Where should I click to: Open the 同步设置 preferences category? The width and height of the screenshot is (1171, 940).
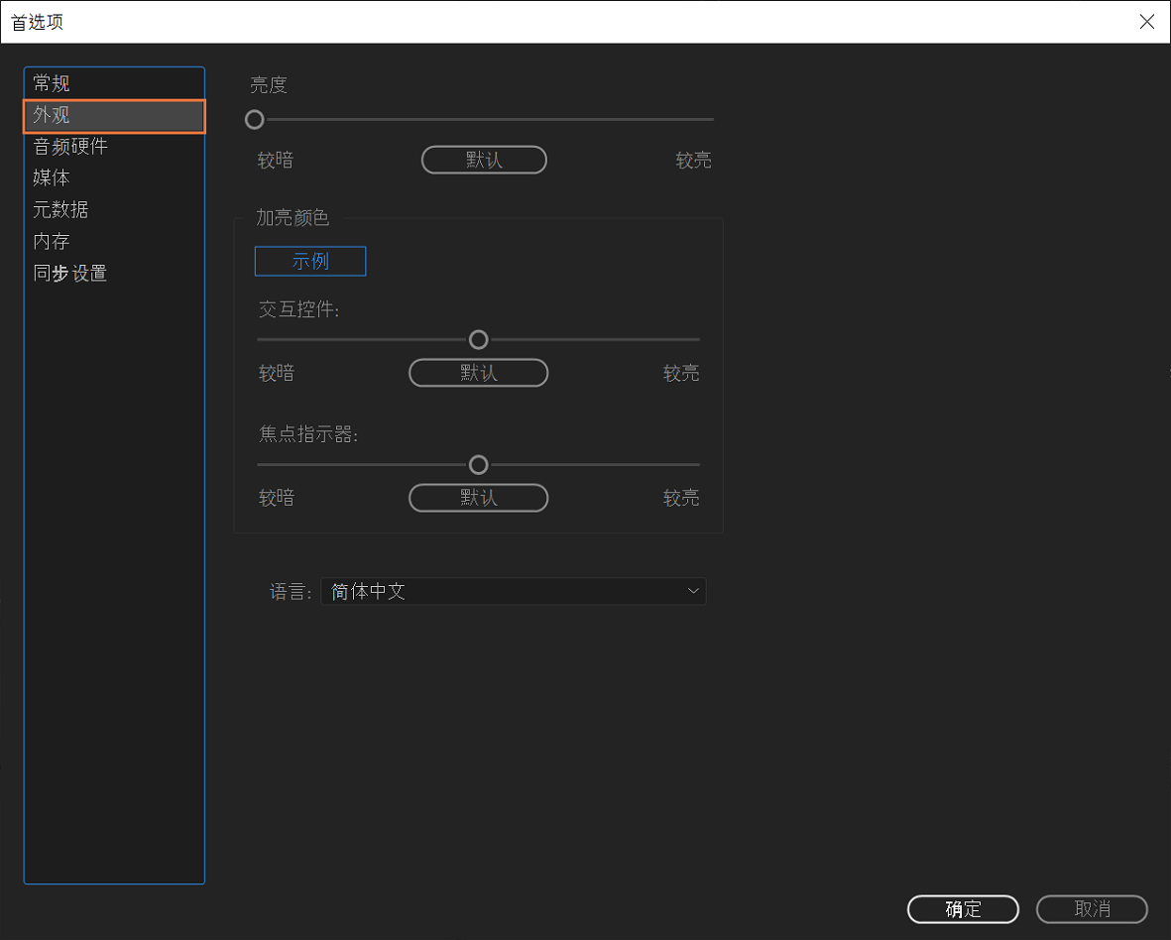pyautogui.click(x=67, y=273)
